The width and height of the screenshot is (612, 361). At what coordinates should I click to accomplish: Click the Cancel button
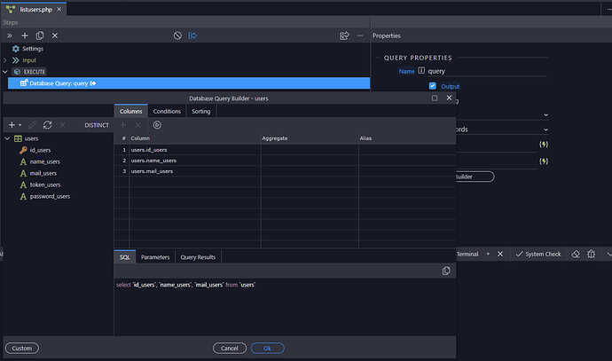(x=230, y=348)
